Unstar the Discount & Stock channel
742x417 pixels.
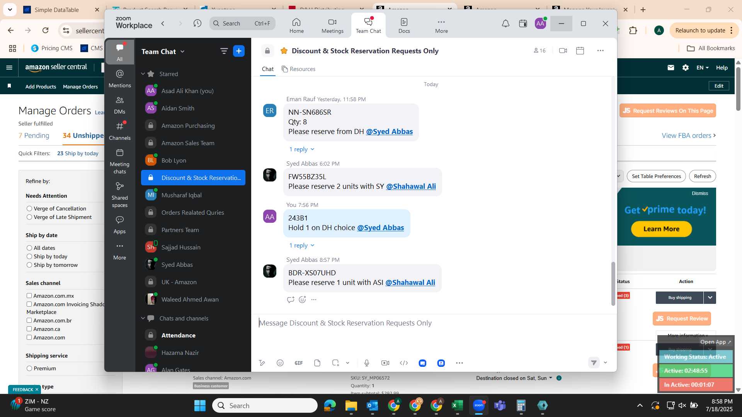(x=284, y=51)
